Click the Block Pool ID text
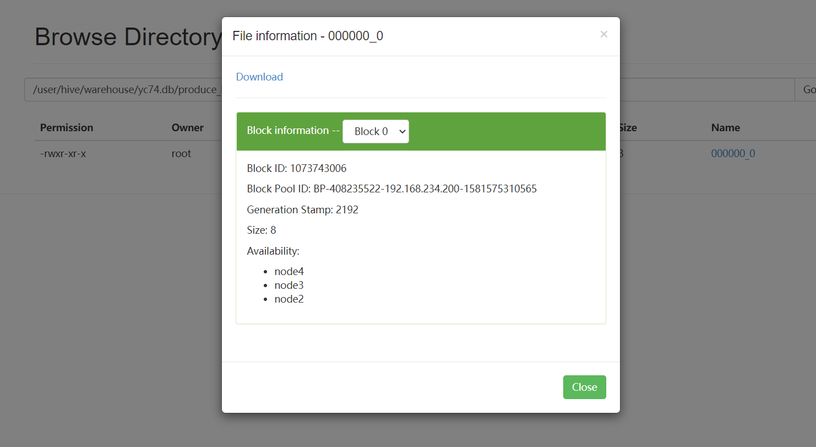 pyautogui.click(x=391, y=189)
